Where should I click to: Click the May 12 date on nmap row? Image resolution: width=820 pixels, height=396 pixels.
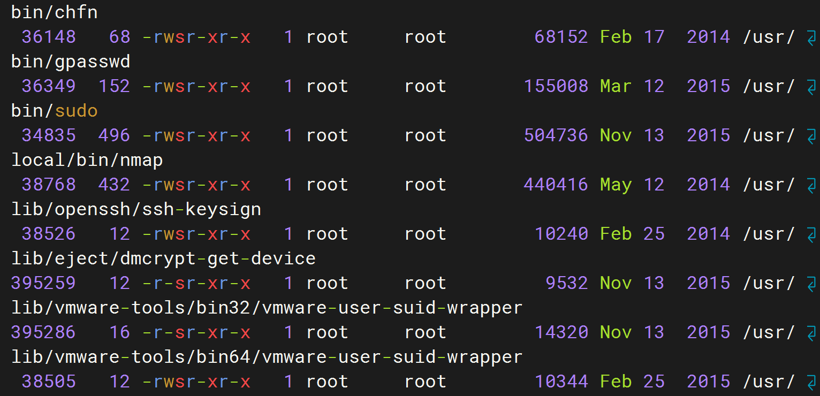(x=632, y=185)
